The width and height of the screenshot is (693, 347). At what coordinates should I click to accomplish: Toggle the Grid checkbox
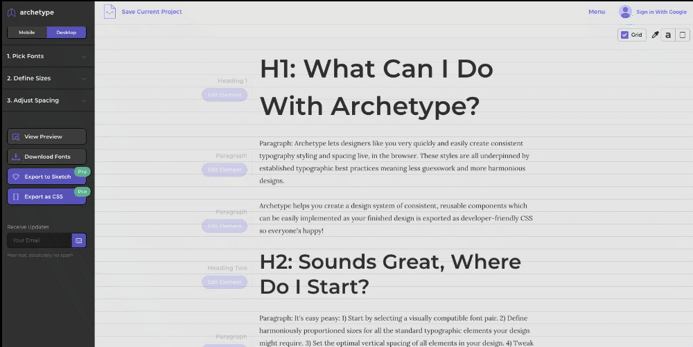point(624,35)
